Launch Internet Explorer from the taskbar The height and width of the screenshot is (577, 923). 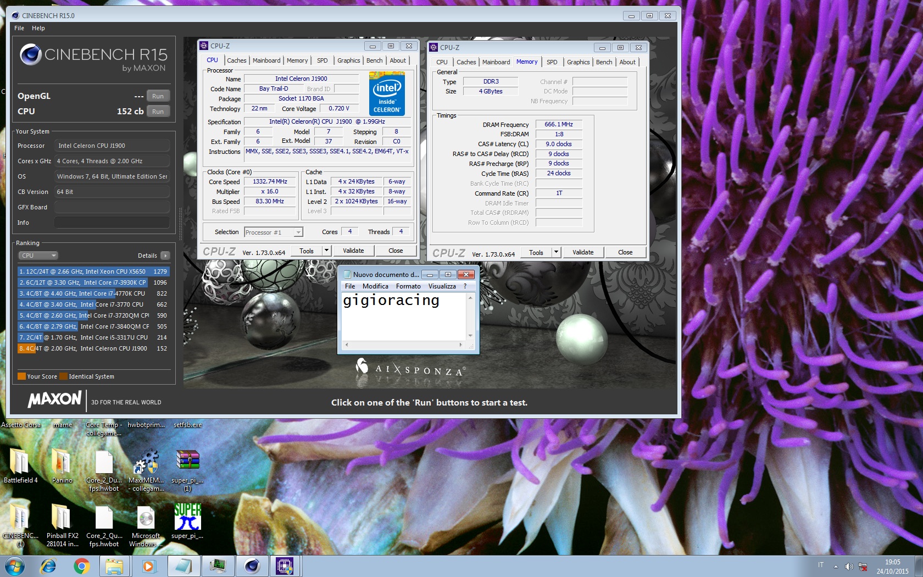tap(48, 566)
